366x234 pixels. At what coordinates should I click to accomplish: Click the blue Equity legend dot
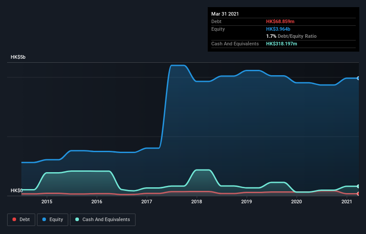pos(44,219)
